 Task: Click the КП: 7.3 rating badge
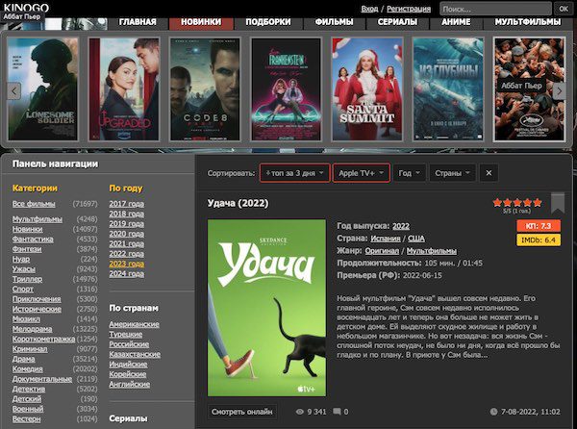[539, 225]
